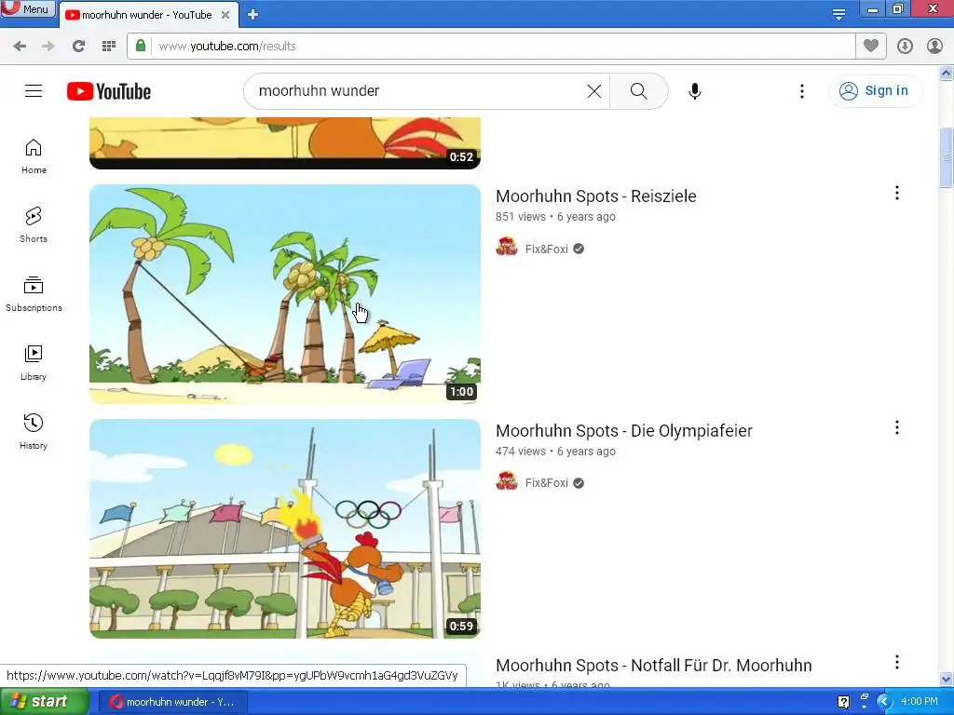This screenshot has width=954, height=715.
Task: Open Home in the sidebar
Action: tap(34, 156)
